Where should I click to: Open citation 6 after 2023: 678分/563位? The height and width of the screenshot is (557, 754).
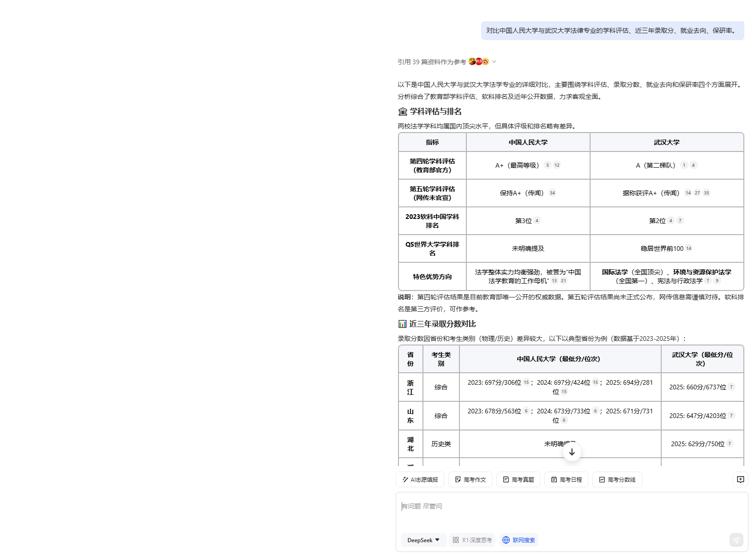(526, 411)
